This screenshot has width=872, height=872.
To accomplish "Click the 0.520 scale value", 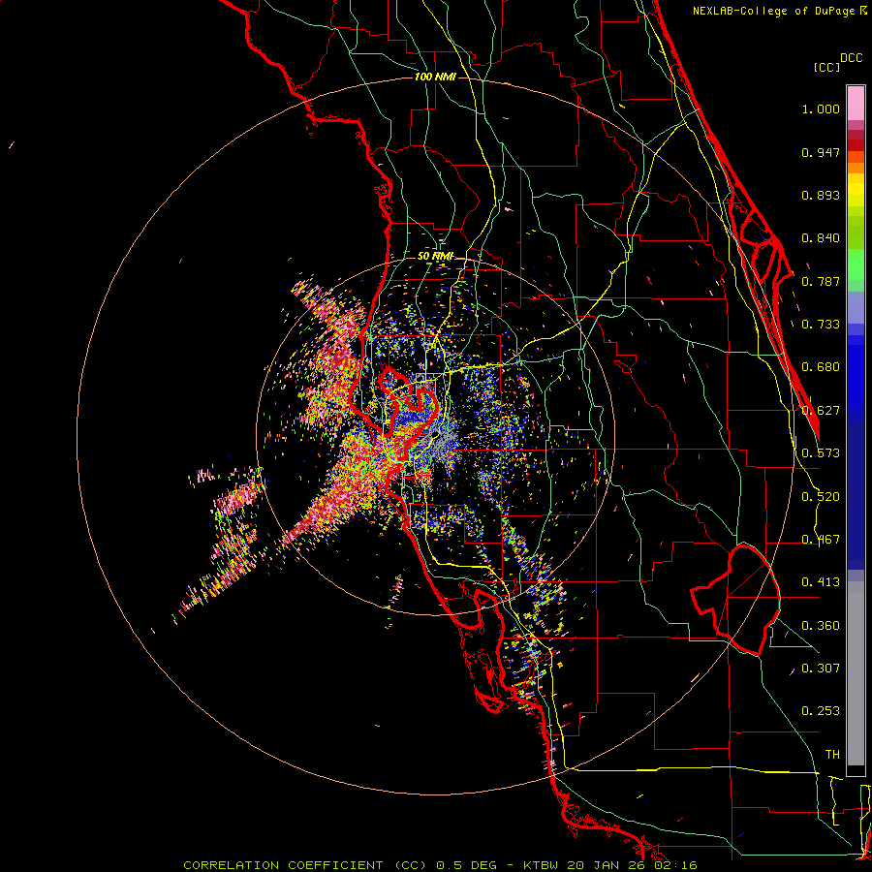I will point(821,497).
